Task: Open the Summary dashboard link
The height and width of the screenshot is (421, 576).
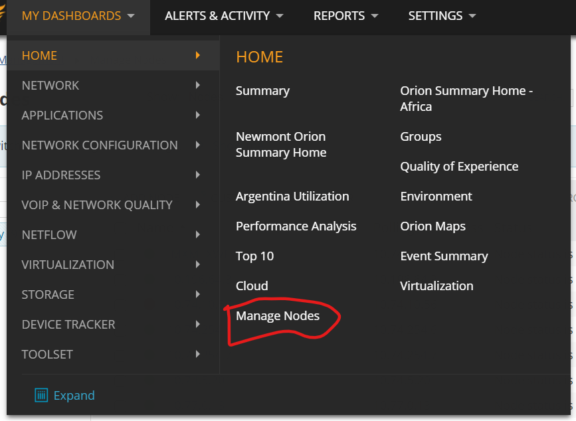Action: click(x=262, y=91)
